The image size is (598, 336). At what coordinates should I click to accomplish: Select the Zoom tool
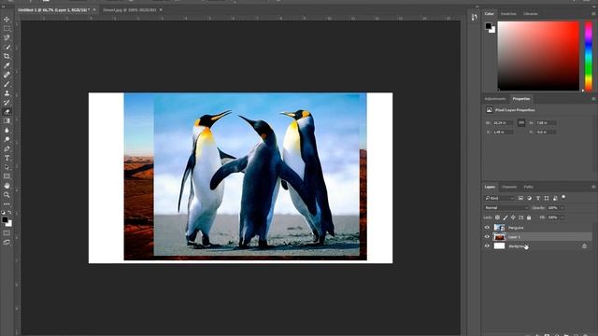point(7,195)
